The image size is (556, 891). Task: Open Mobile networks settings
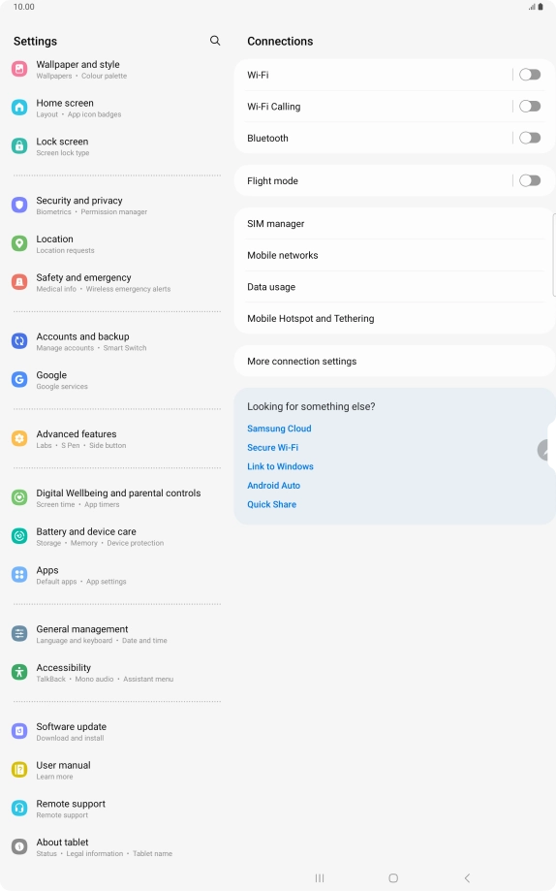point(393,255)
